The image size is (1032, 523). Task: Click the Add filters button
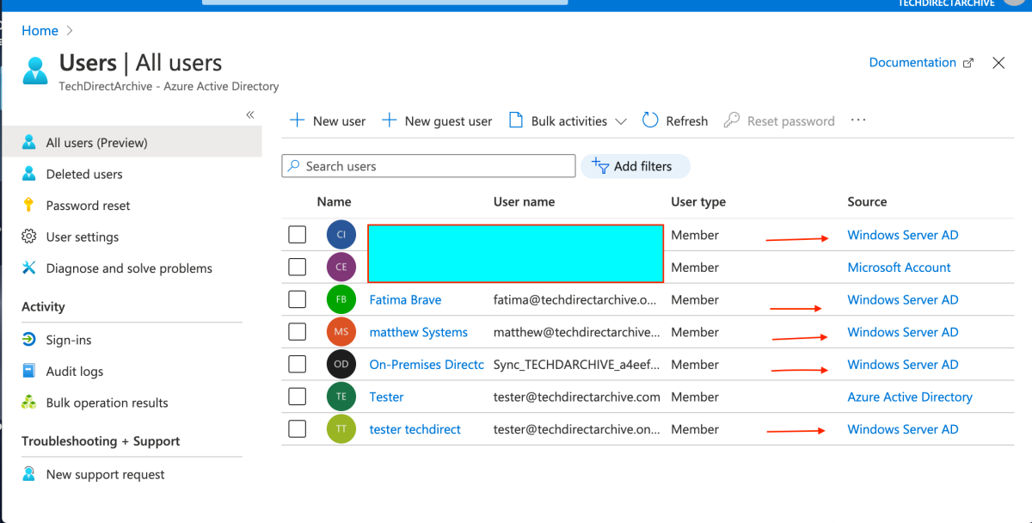click(636, 166)
